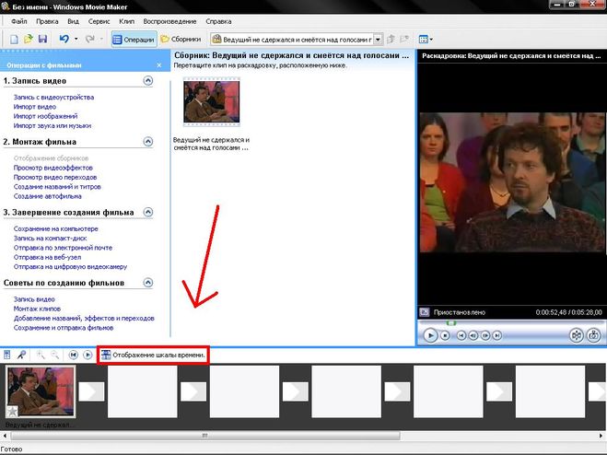Viewport: 607px width, 455px height.
Task: Click 'Просмотр видео переходов' link
Action: [55, 177]
